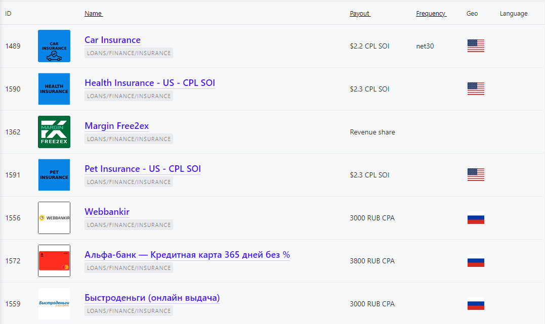Click the red Альфа-банк card image

pos(54,261)
